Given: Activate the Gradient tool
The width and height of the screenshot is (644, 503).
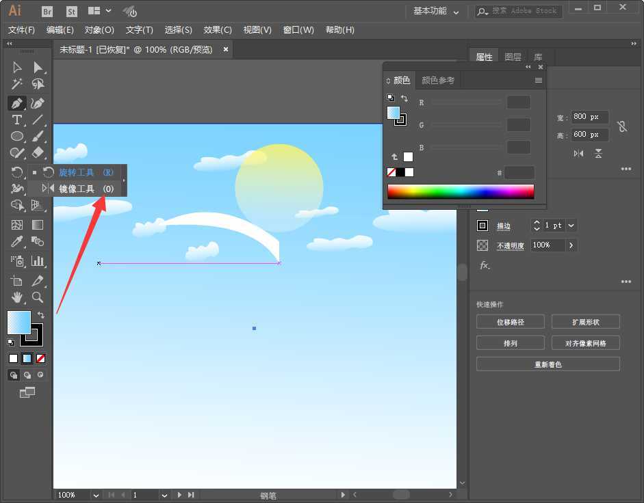Looking at the screenshot, I should pyautogui.click(x=38, y=224).
